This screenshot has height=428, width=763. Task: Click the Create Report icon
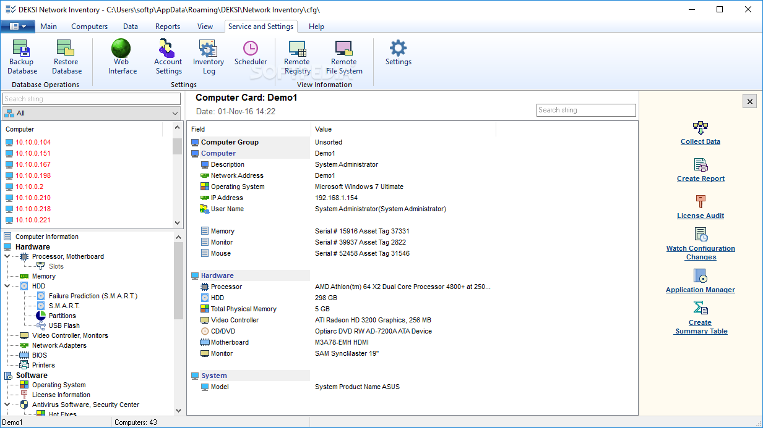pyautogui.click(x=700, y=164)
